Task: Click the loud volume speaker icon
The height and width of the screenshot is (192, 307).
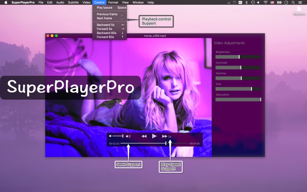Action: click(128, 136)
